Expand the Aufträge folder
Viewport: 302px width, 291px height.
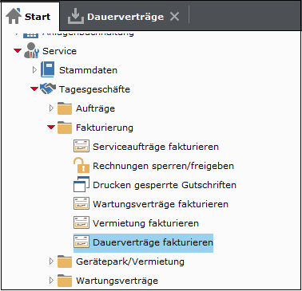point(51,108)
